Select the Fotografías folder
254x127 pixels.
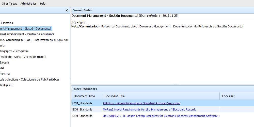click(14, 51)
